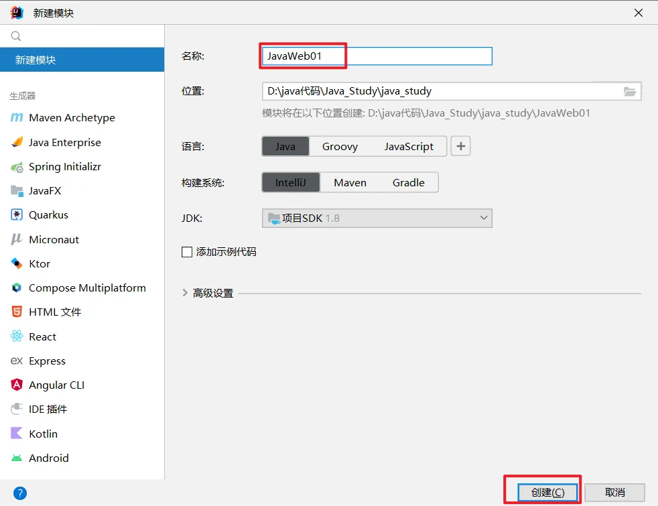The height and width of the screenshot is (506, 658).
Task: Click the generator search field
Action: pyautogui.click(x=82, y=36)
